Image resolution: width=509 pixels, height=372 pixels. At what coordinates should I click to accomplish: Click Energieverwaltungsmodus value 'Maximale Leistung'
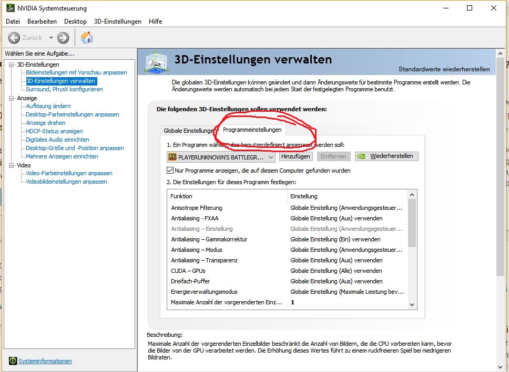[x=347, y=292]
